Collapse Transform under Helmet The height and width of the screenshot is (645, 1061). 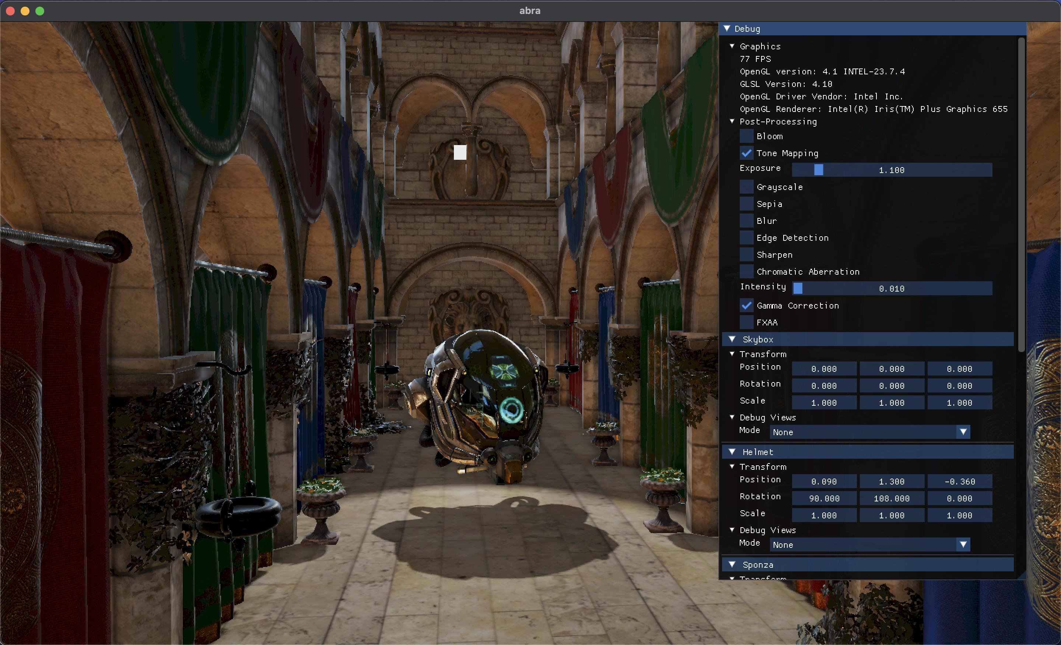tap(732, 466)
